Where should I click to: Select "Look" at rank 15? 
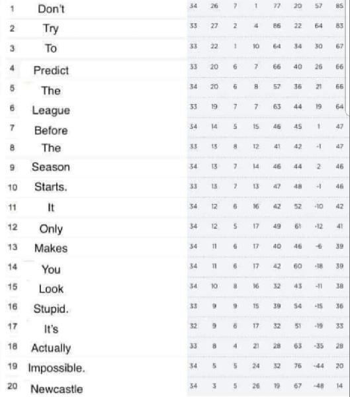coord(51,289)
